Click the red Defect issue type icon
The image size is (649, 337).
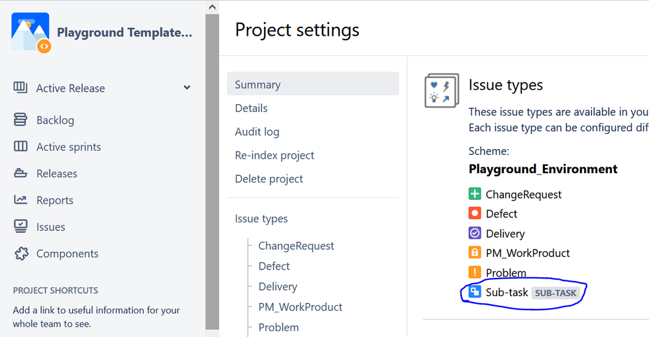pos(475,213)
